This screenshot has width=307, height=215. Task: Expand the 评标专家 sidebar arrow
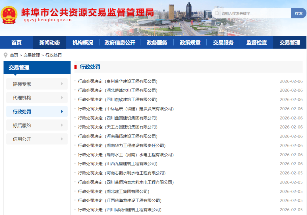62,84
